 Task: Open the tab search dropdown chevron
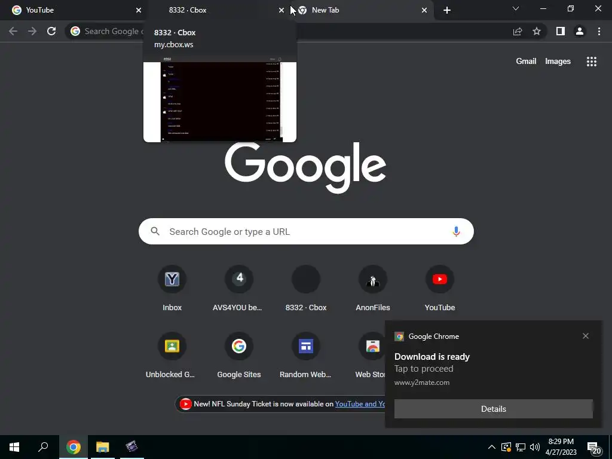pos(516,8)
